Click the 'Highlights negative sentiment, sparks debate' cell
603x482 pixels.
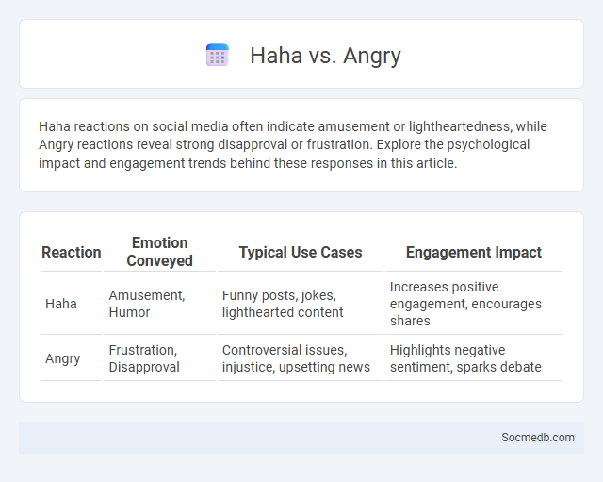(474, 358)
